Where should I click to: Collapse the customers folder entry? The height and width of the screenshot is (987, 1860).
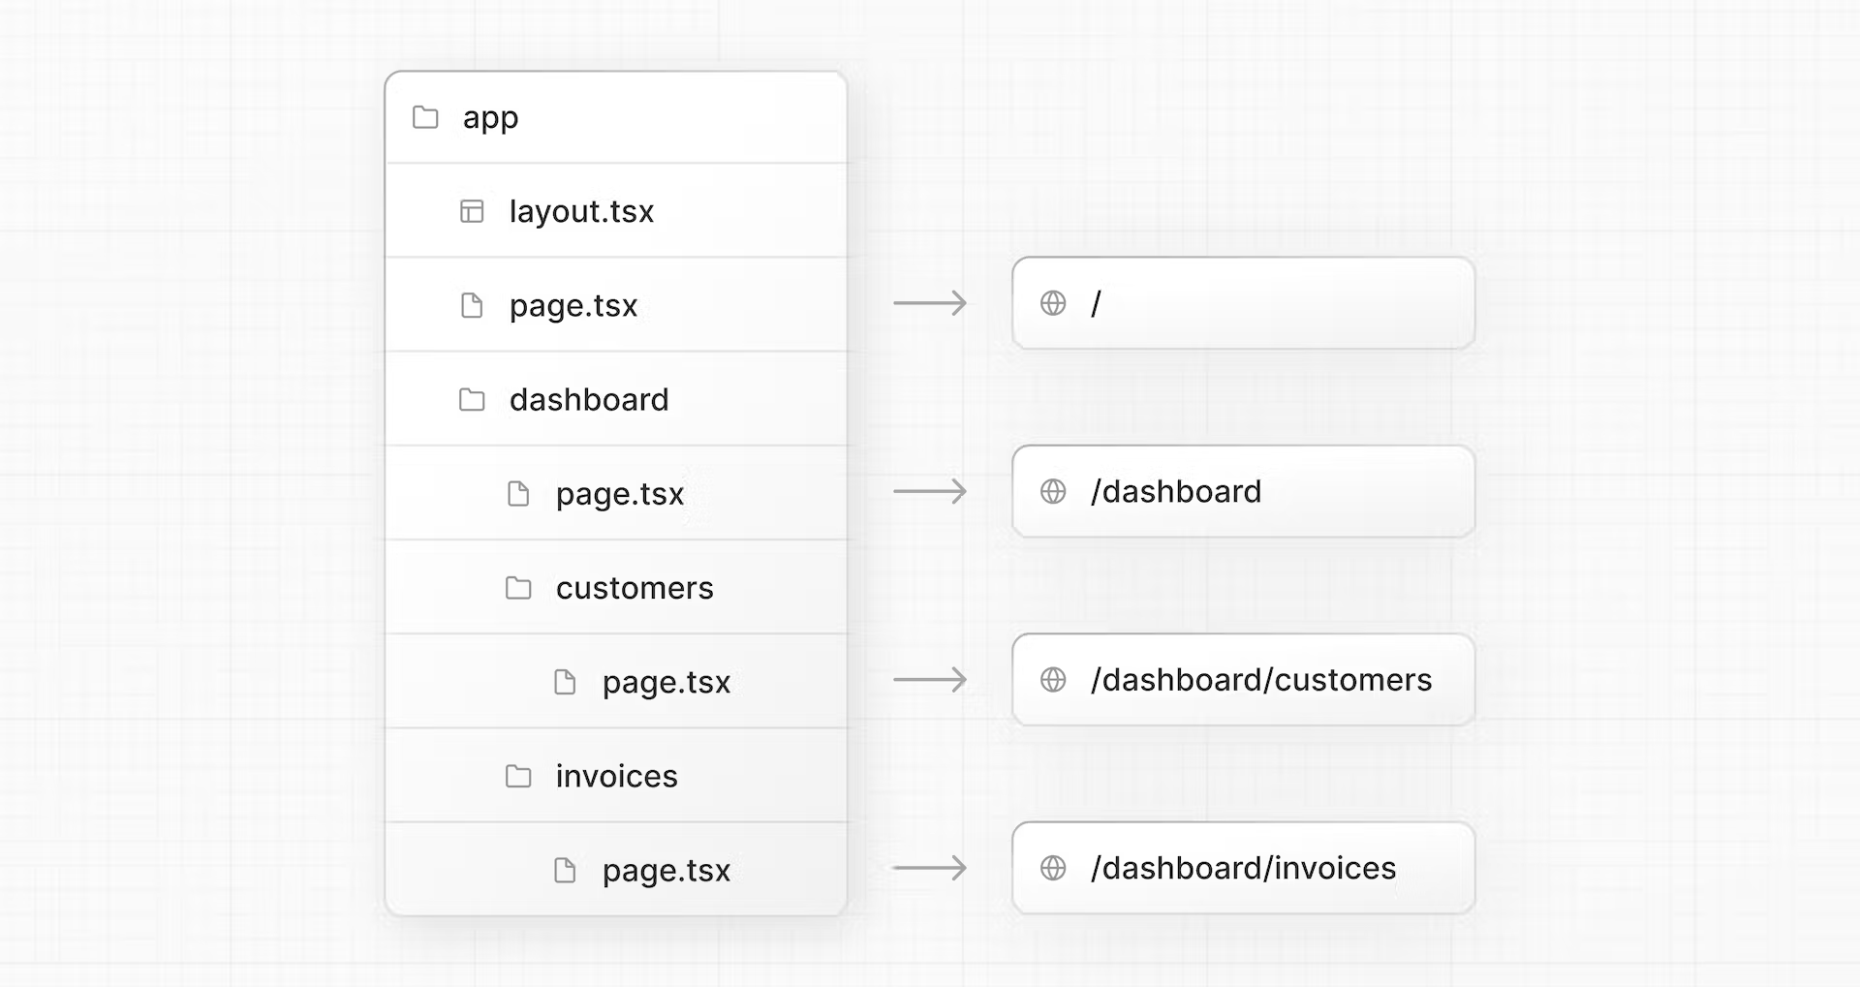tap(635, 587)
